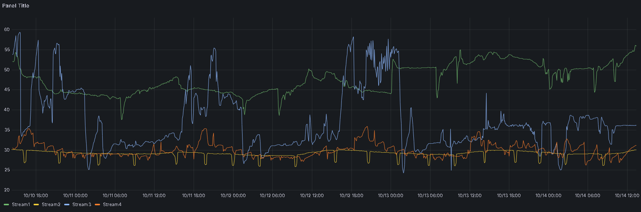
Task: Open the Panel Title header menu
Action: click(16, 6)
